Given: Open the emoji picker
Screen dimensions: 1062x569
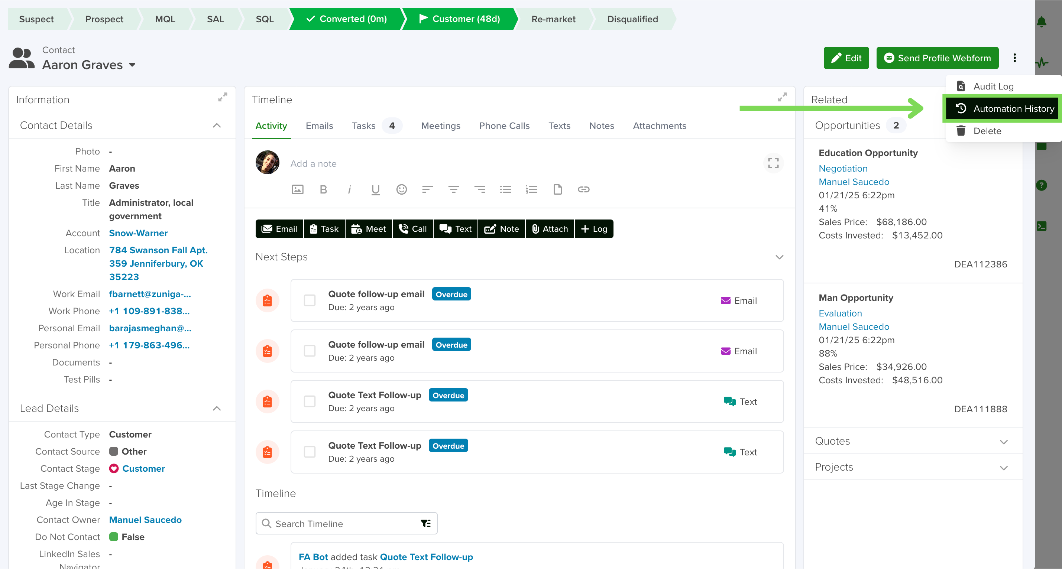Looking at the screenshot, I should click(402, 189).
